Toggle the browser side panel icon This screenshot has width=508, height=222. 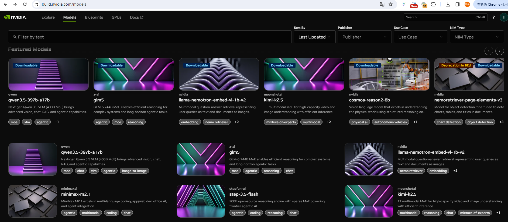(x=458, y=4)
